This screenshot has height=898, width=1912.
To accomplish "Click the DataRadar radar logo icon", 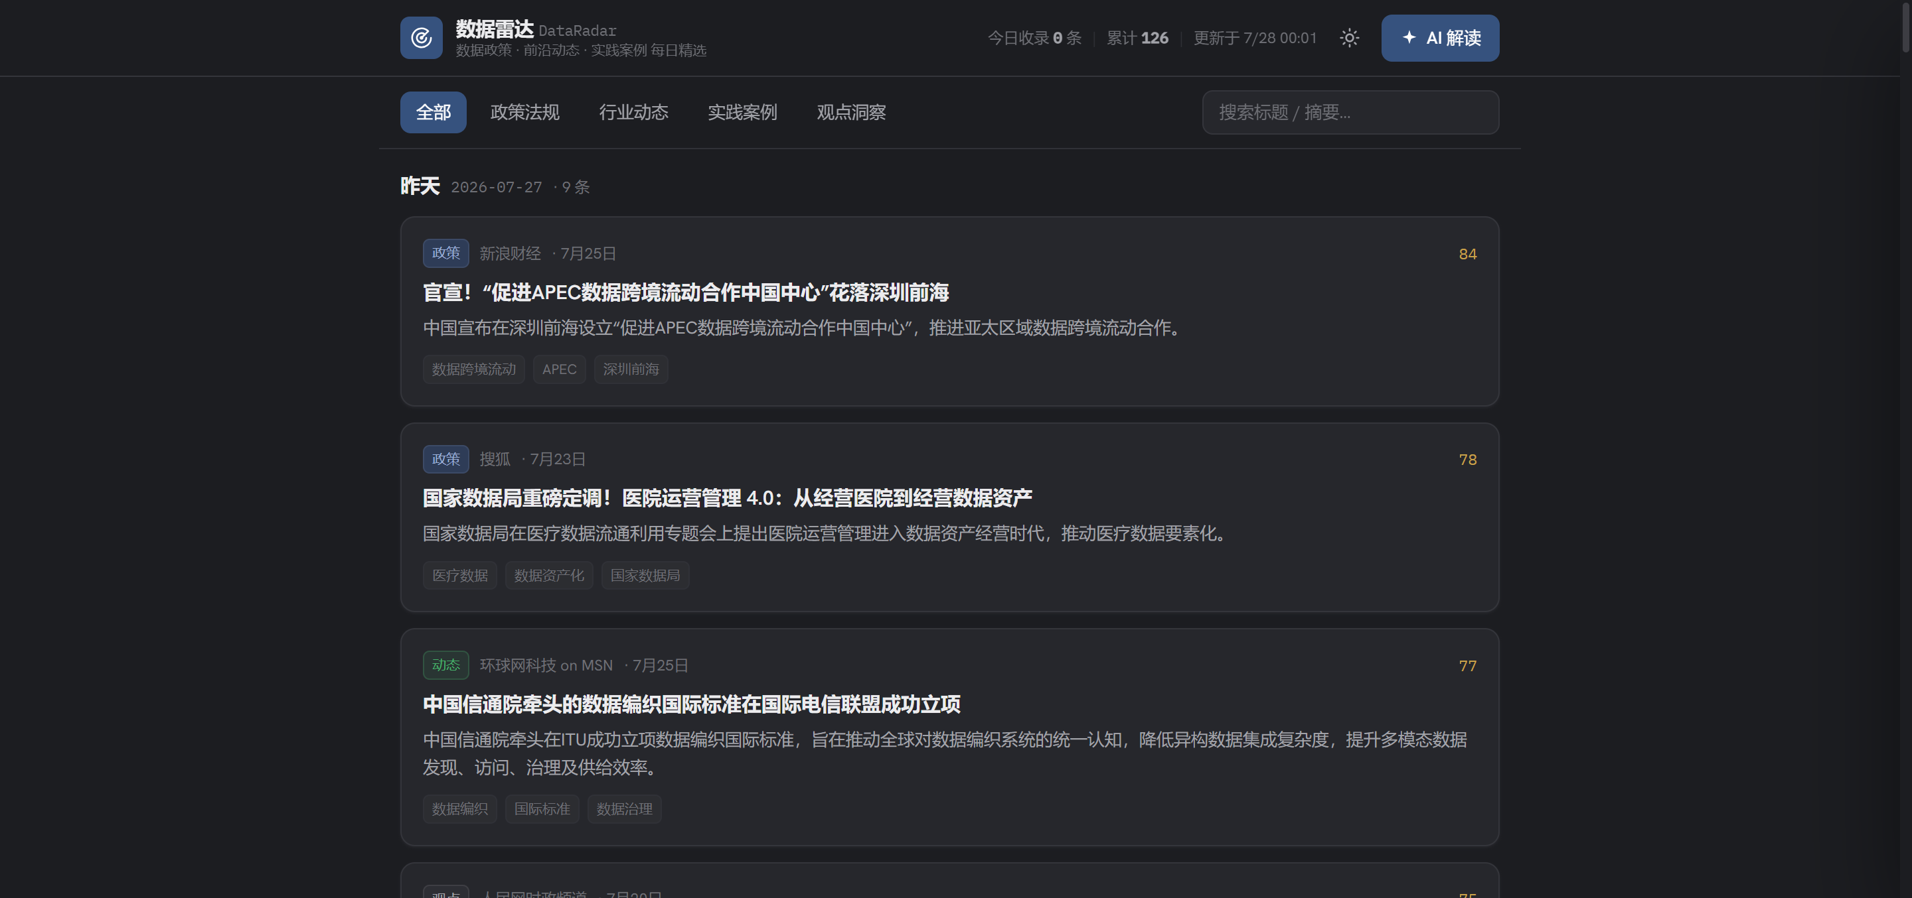I will pos(421,38).
